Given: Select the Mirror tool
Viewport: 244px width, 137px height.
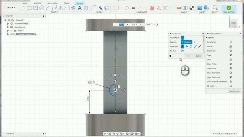Looking at the screenshot, I should (61, 8).
